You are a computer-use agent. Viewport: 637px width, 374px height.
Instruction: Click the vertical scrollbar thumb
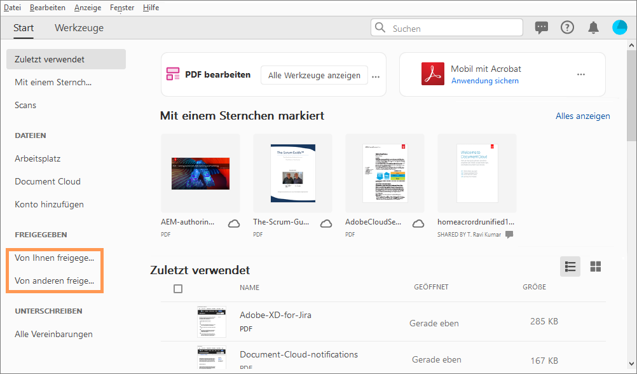click(x=631, y=96)
